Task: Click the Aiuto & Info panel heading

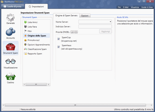Action: 123,17
